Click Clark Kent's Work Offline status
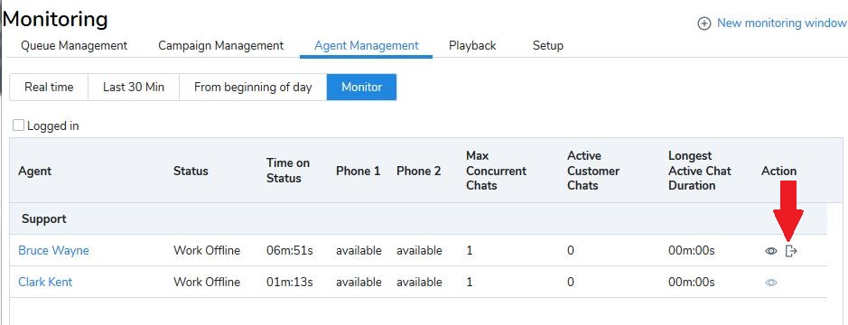The height and width of the screenshot is (325, 848). [207, 282]
